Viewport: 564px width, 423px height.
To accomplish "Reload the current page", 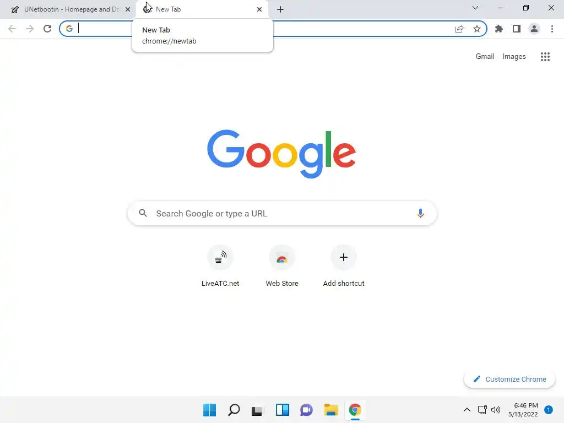I will (47, 29).
